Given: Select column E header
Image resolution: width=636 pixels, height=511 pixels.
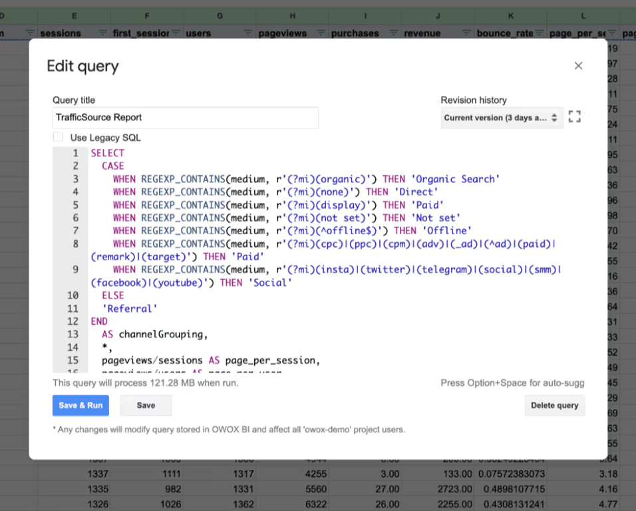Looking at the screenshot, I should [75, 16].
